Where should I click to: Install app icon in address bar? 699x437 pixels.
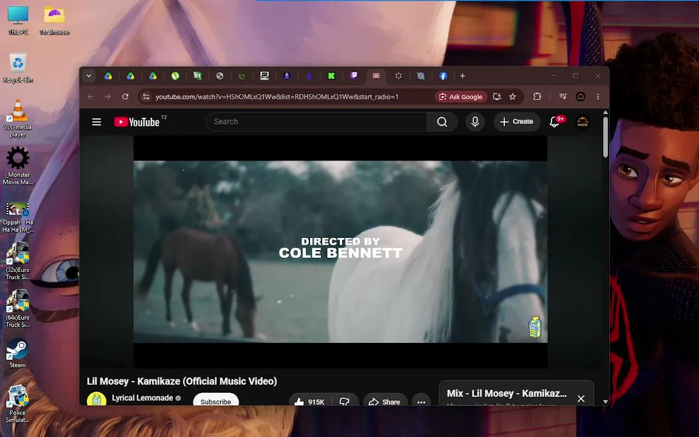(x=496, y=97)
